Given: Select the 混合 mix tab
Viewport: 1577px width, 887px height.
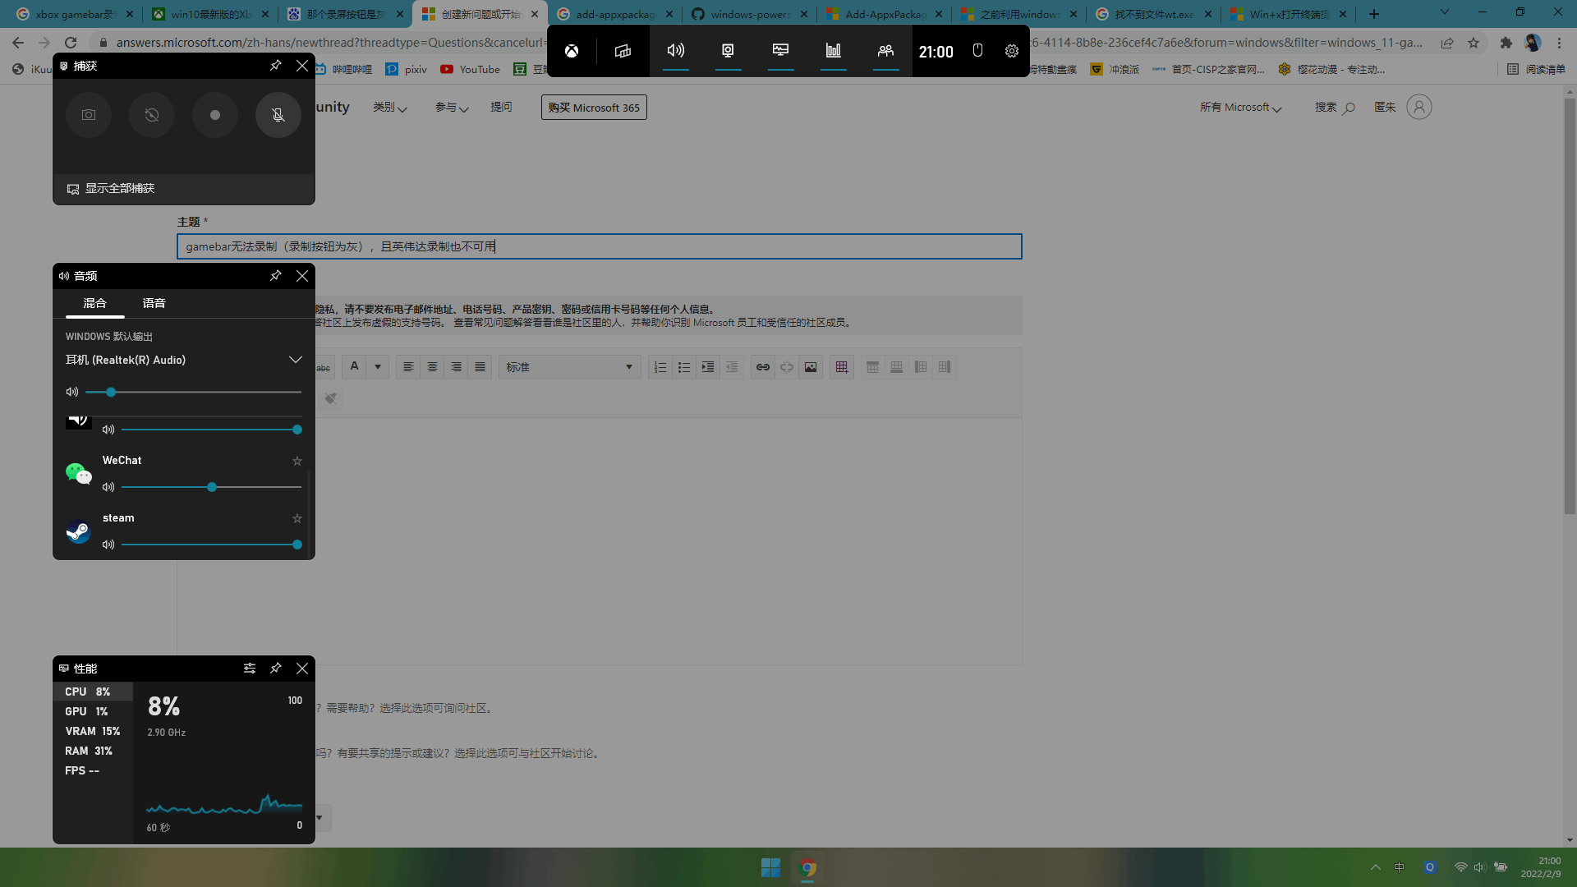Looking at the screenshot, I should [x=94, y=303].
